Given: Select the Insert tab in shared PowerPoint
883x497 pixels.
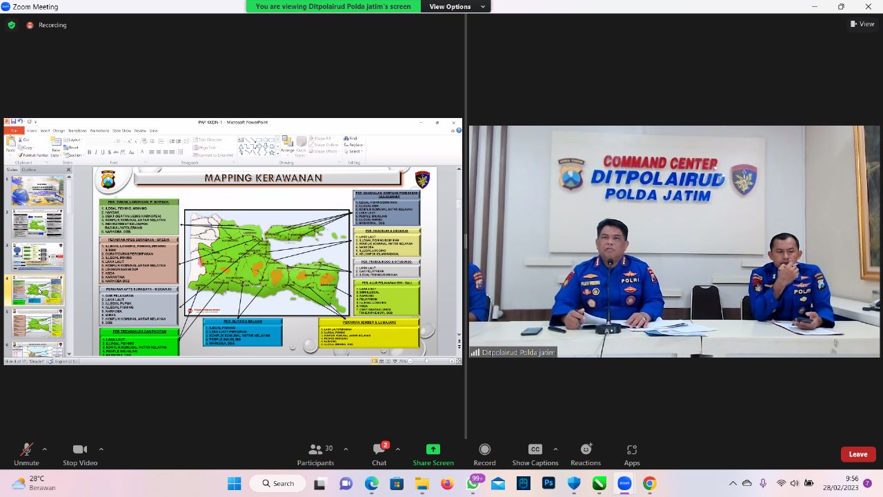Looking at the screenshot, I should [x=45, y=130].
